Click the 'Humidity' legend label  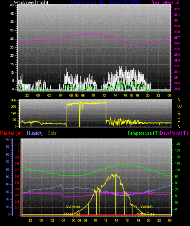click(x=35, y=133)
